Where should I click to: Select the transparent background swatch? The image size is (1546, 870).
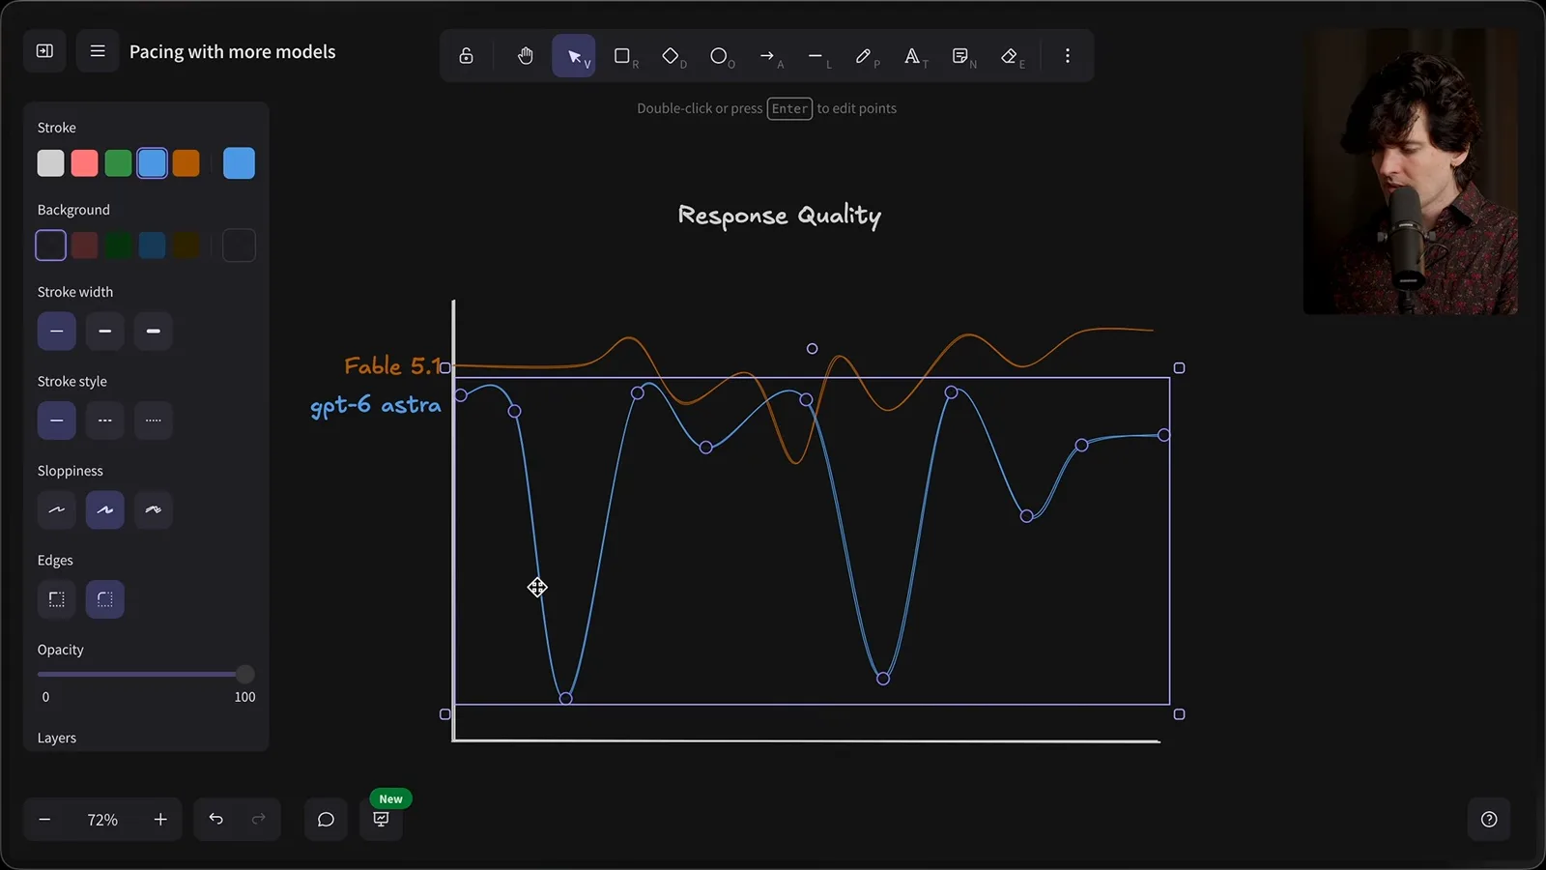point(50,246)
